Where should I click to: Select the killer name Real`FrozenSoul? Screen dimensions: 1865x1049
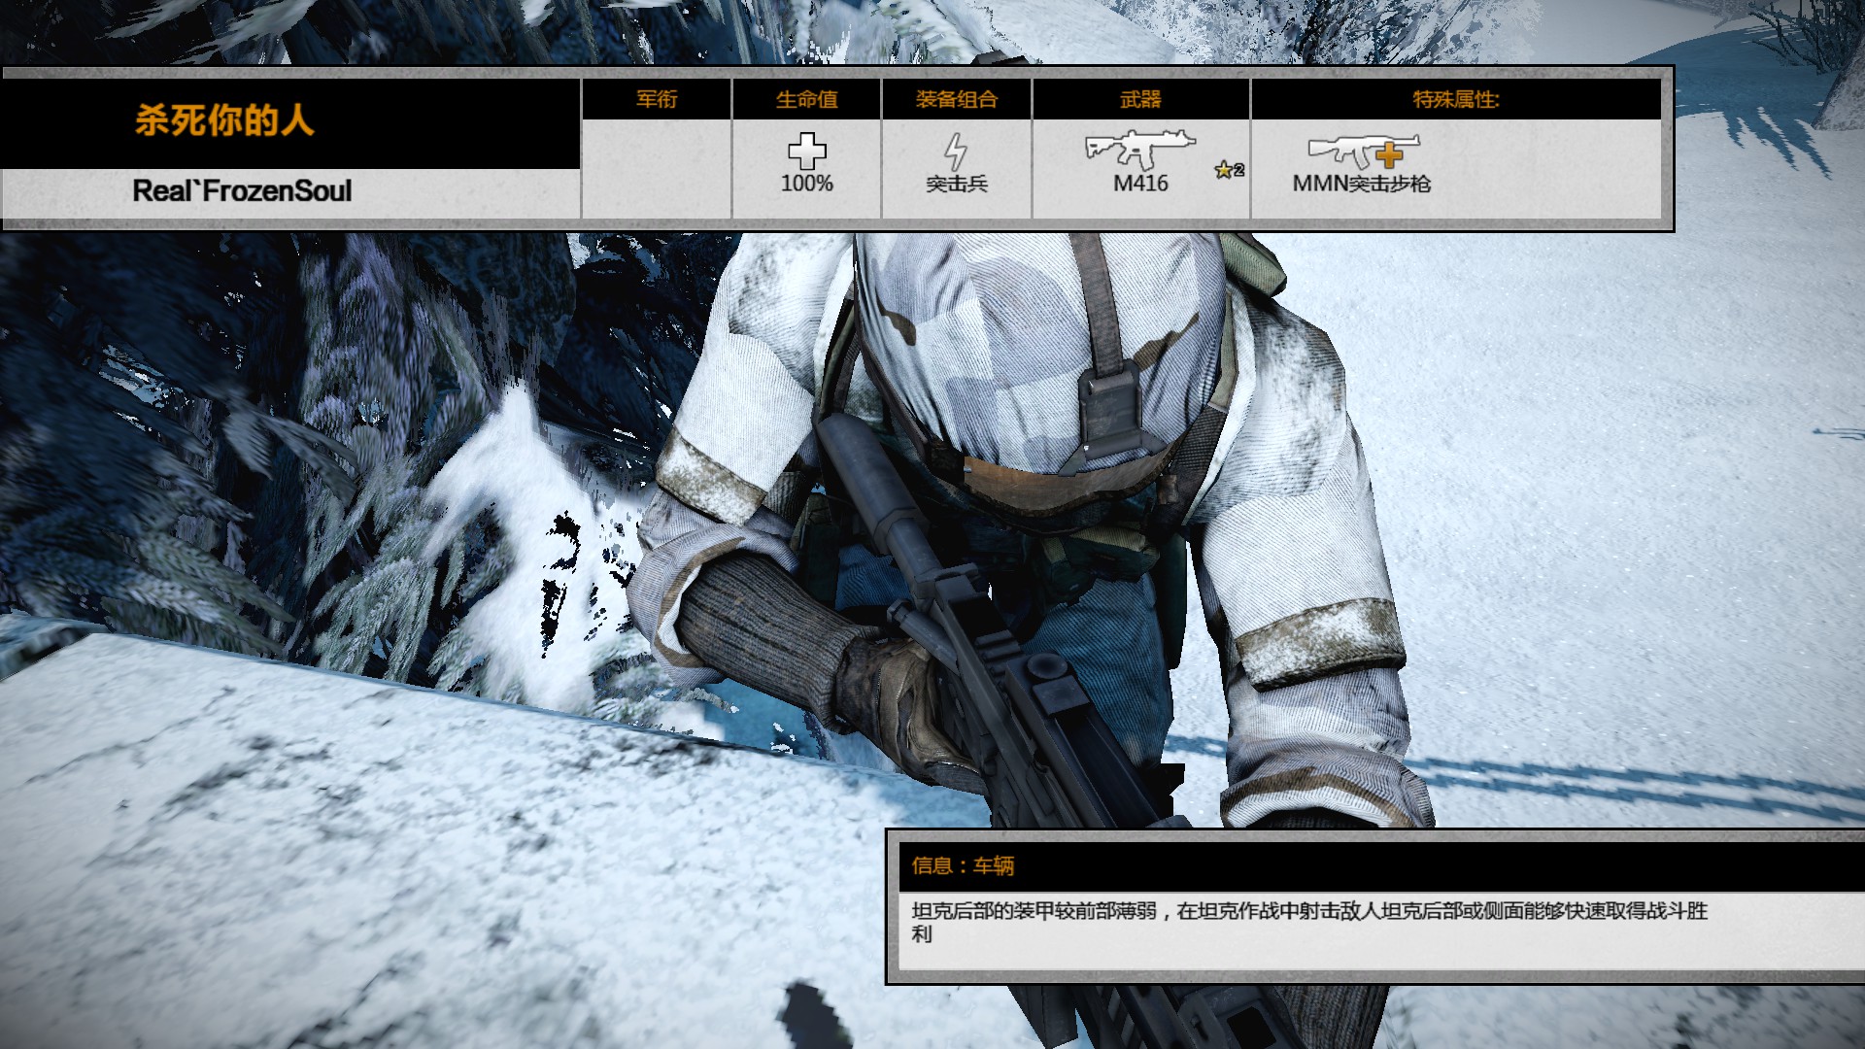[x=242, y=191]
